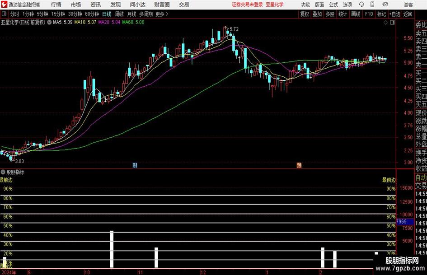The height and width of the screenshot is (275, 427).
Task: Expand the 股朋指标 indicator dropdown arrow
Action: point(3,172)
